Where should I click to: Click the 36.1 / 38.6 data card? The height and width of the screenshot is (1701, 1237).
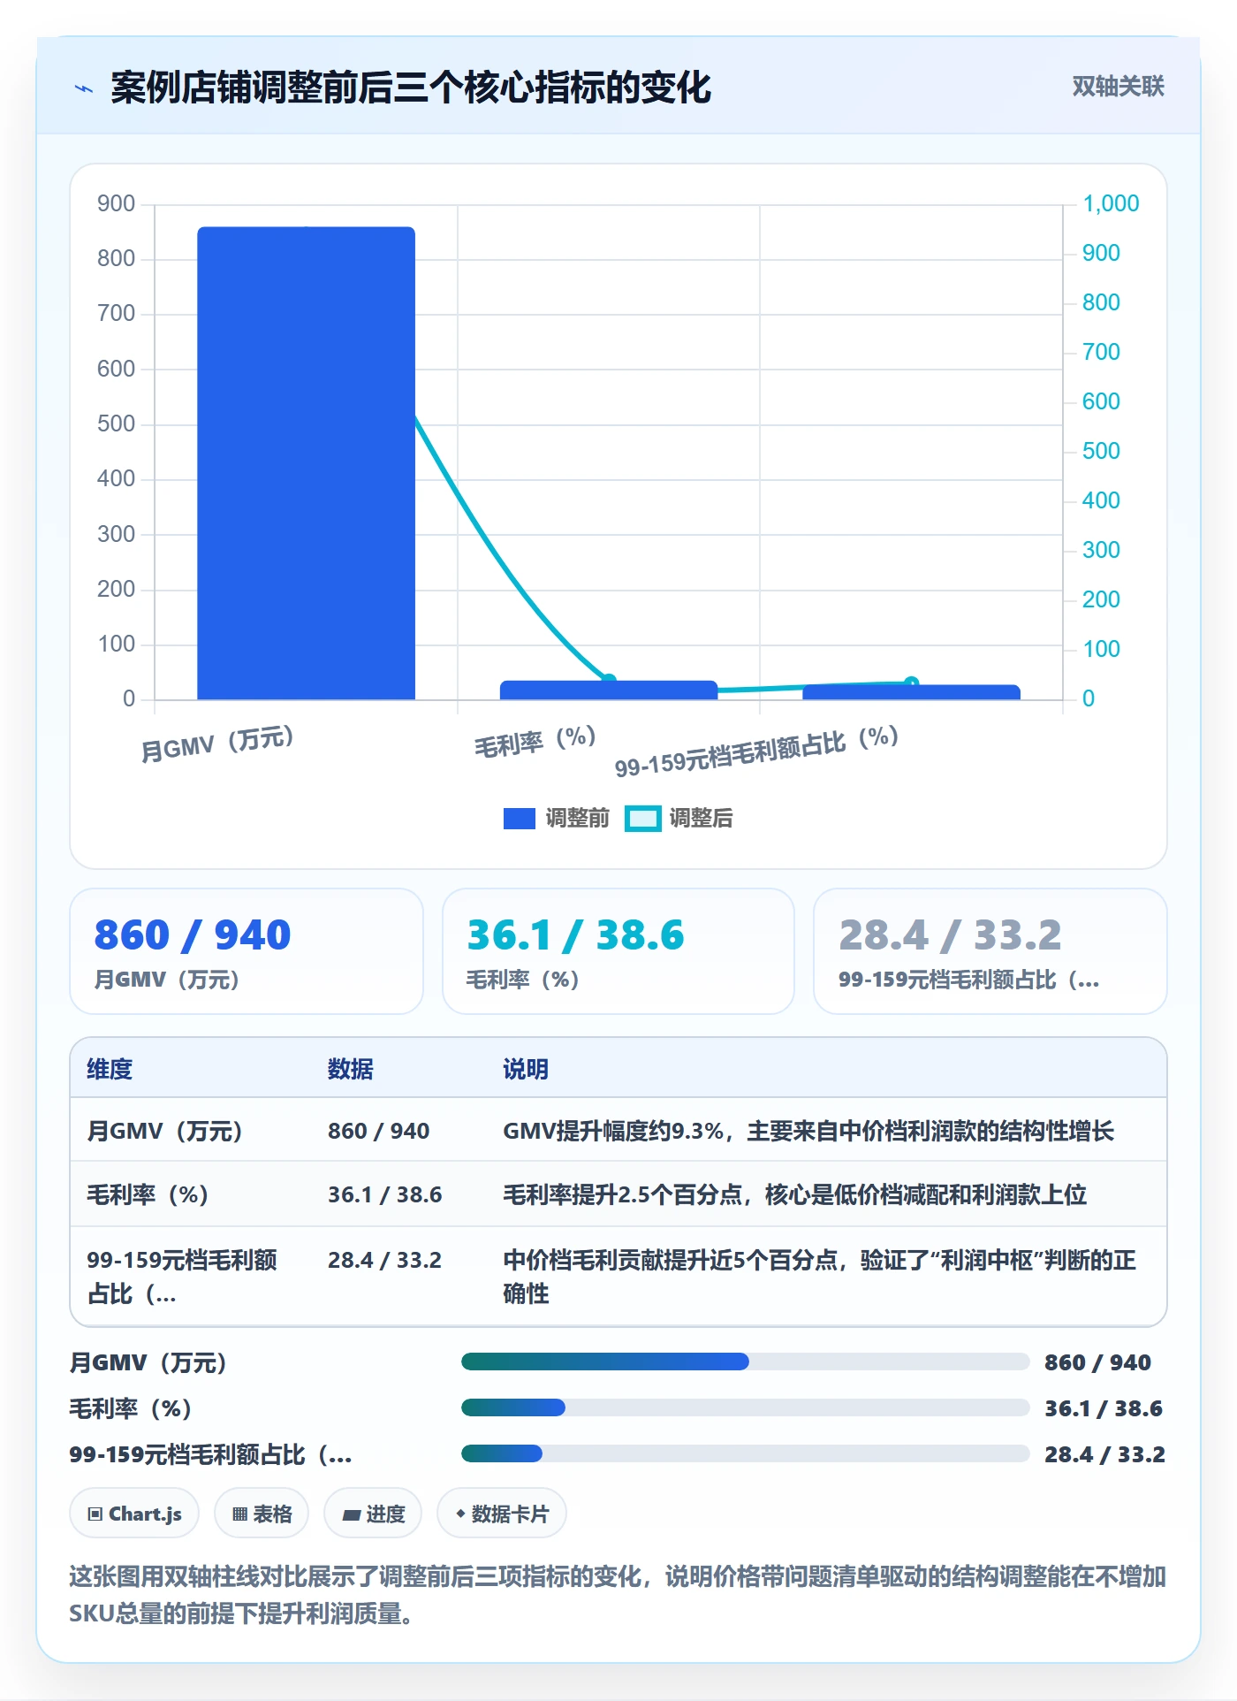[618, 951]
